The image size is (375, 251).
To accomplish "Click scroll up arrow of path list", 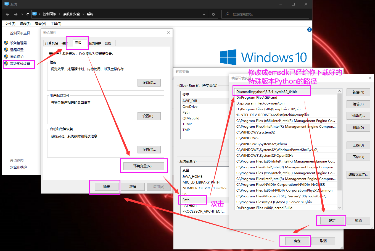I will click(x=340, y=91).
